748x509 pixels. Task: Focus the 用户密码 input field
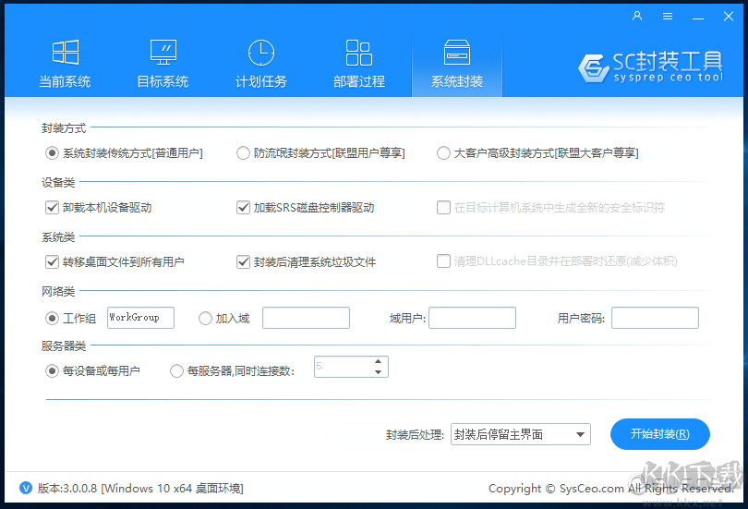655,319
